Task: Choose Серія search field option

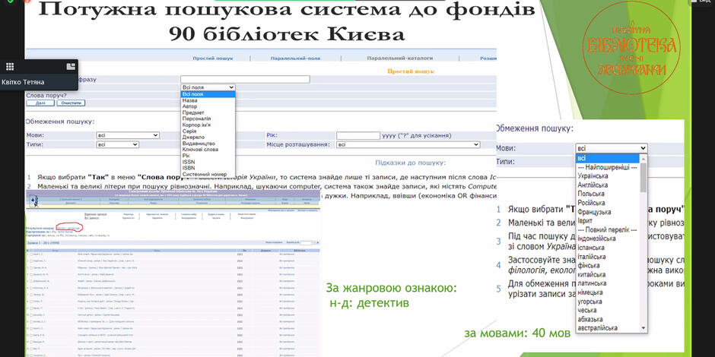Action: click(189, 131)
